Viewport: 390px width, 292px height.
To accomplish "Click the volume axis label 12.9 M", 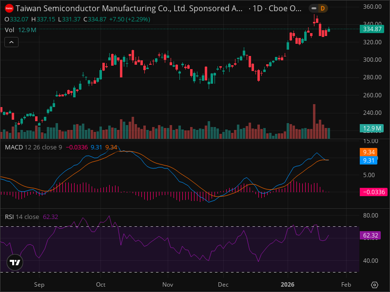I will coord(372,128).
